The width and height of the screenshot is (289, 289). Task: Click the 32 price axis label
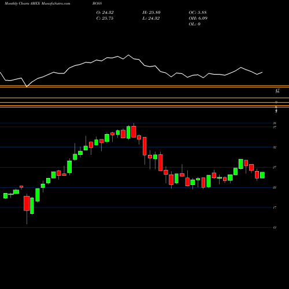[275, 147]
